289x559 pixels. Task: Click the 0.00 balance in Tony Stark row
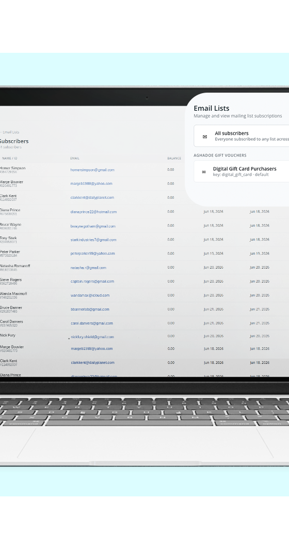pyautogui.click(x=171, y=240)
